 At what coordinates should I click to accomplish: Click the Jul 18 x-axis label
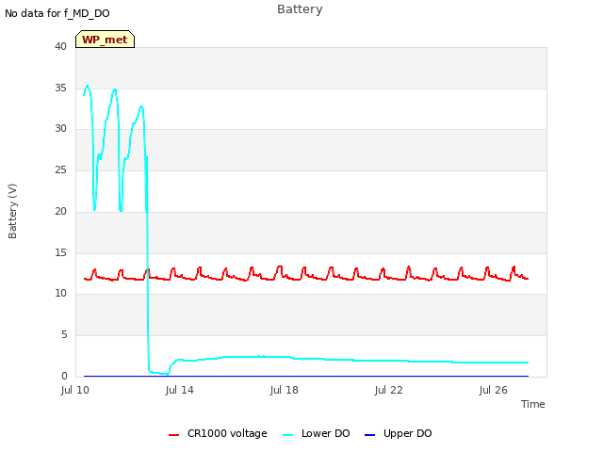[x=285, y=390]
